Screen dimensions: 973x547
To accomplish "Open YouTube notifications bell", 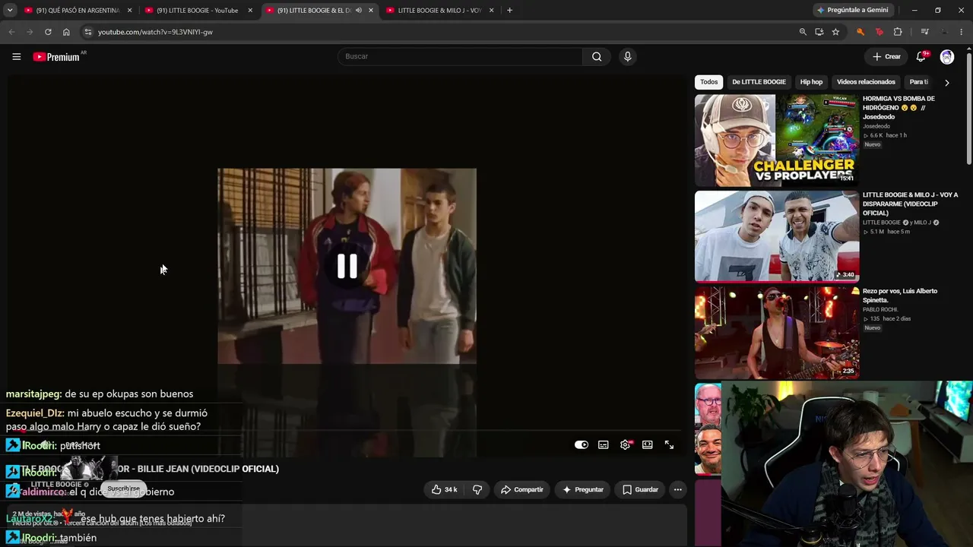I will coord(921,56).
